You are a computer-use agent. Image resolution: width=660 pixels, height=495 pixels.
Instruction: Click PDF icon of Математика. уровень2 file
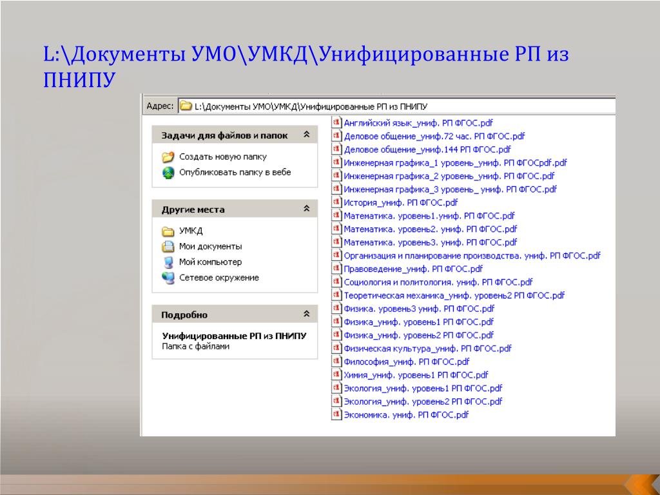(x=336, y=229)
